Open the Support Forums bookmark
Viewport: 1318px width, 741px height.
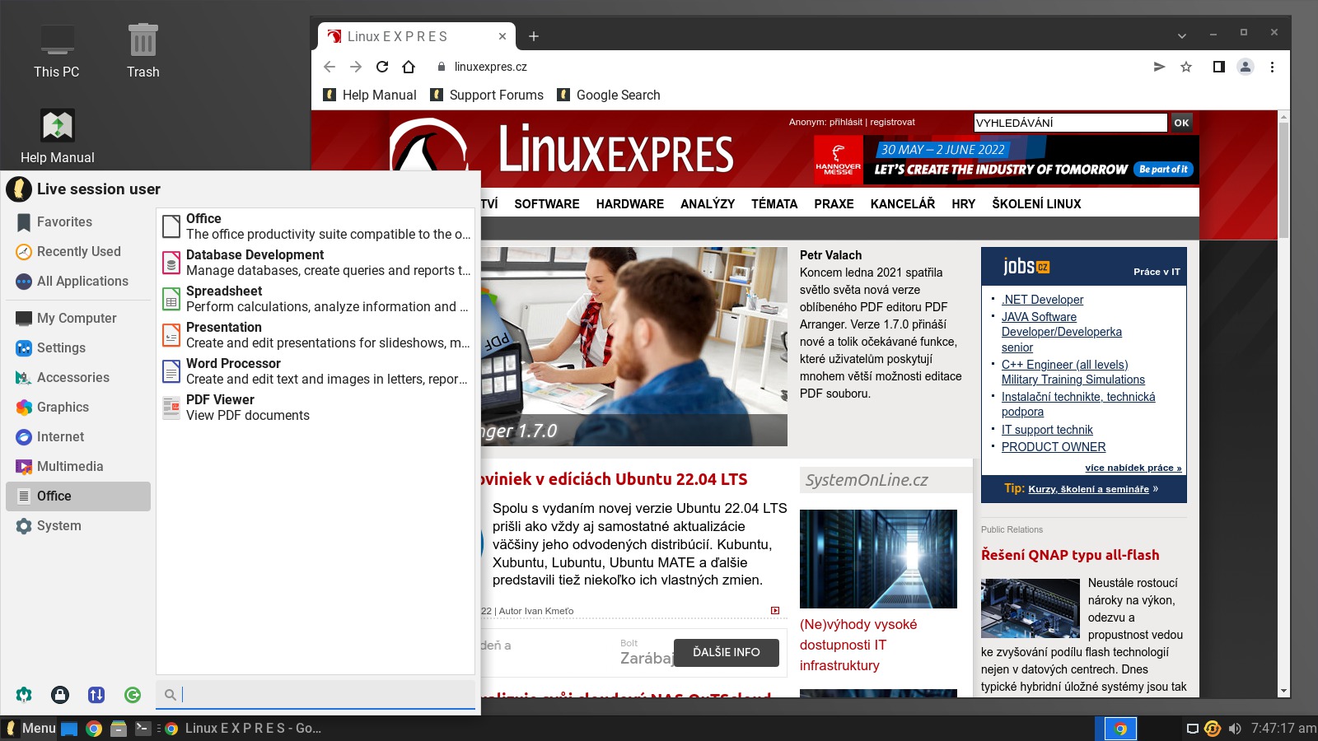[x=487, y=96]
